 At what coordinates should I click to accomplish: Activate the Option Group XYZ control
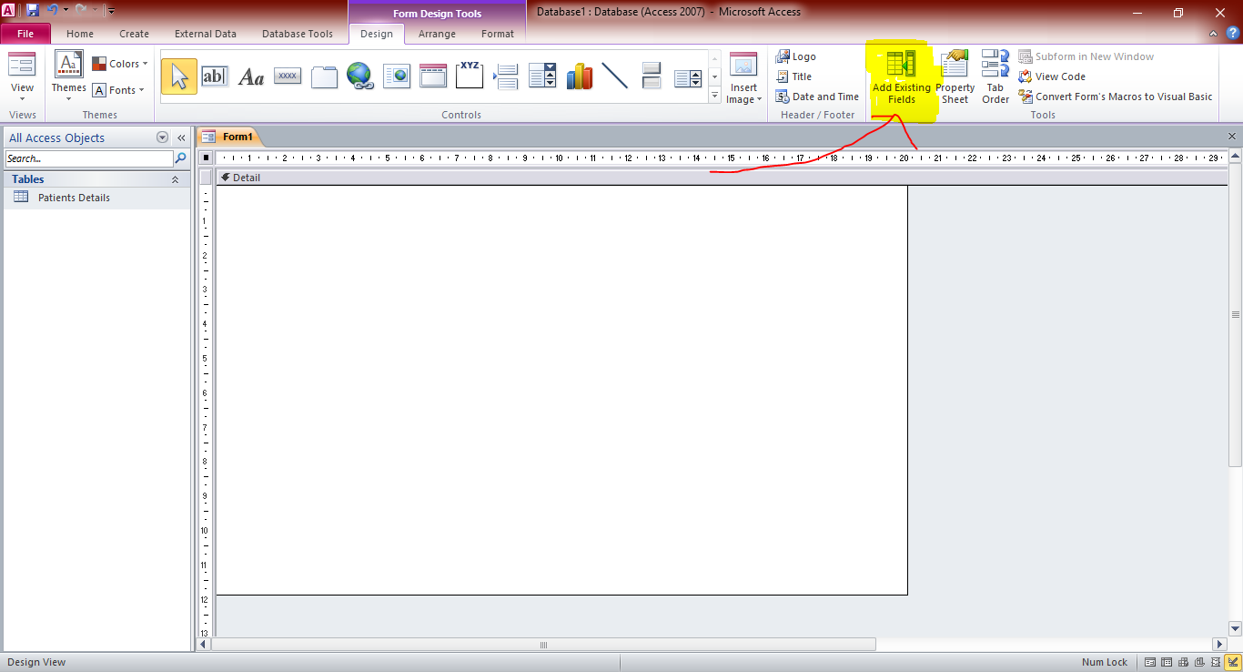[469, 76]
